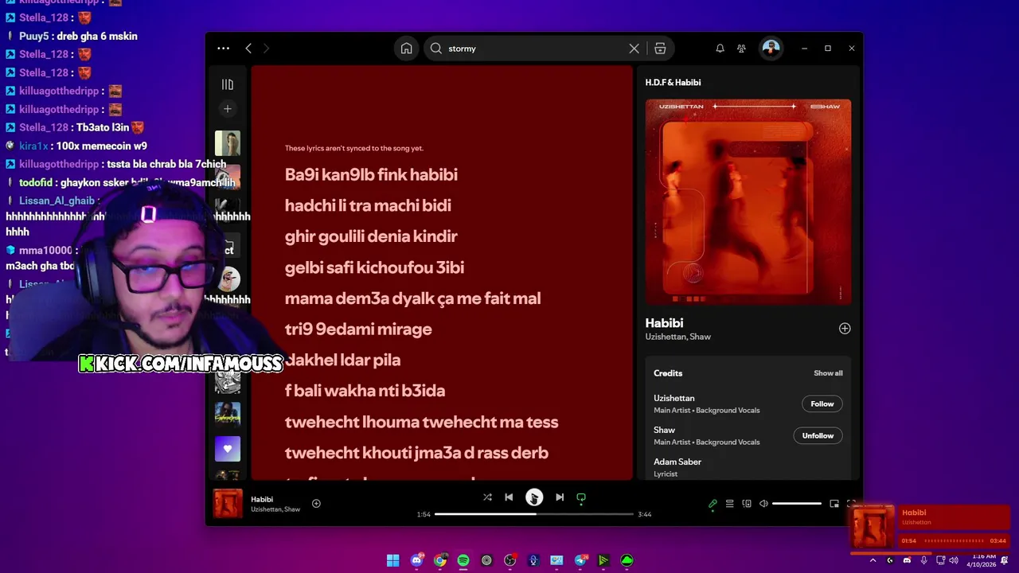Screen dimensions: 1019x573
Task: Click lyric line "hadchi li tra machi bidi"
Action: 368,205
